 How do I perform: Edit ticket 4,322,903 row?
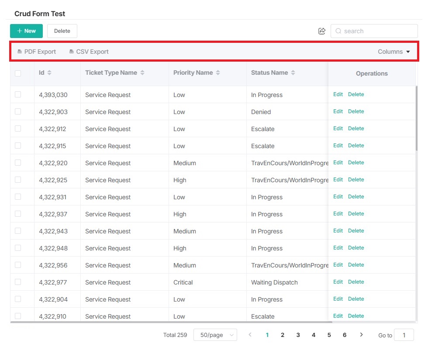(x=338, y=111)
